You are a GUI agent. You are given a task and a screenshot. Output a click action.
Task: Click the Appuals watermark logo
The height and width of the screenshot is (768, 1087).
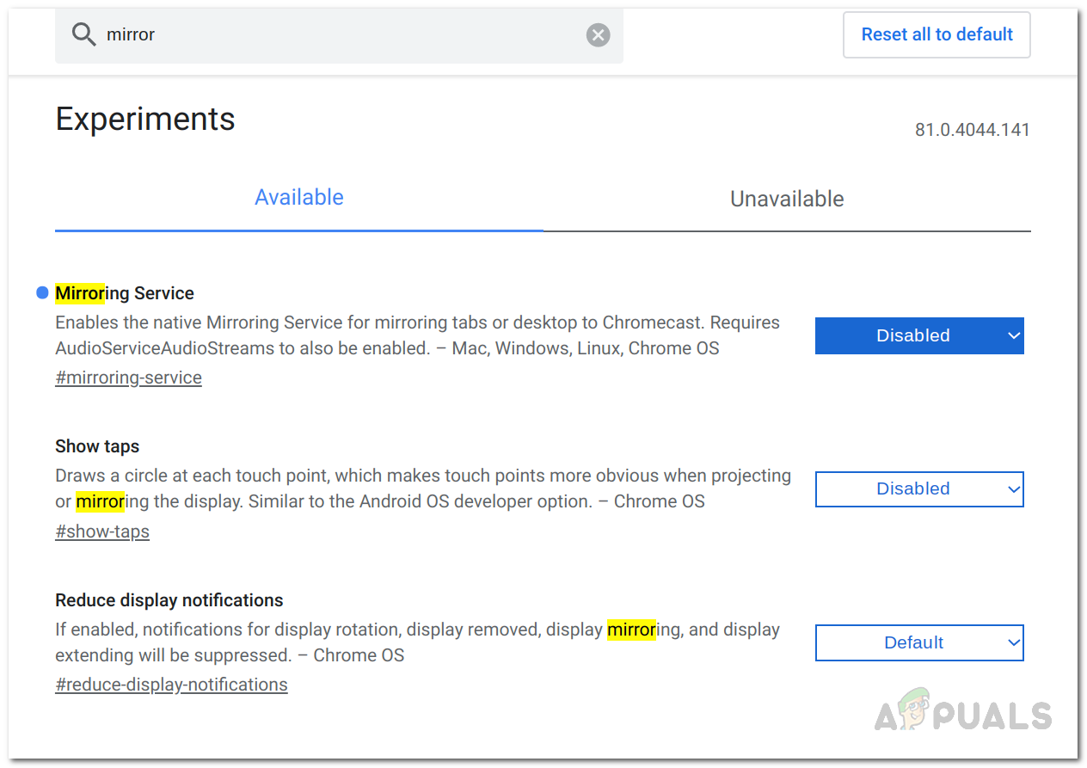[963, 712]
